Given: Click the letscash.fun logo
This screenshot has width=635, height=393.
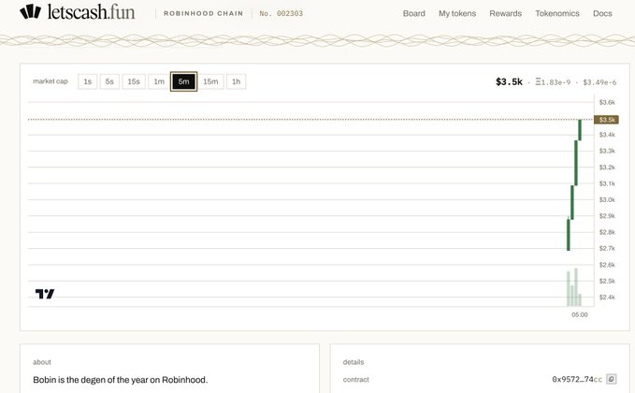Looking at the screenshot, I should point(78,12).
